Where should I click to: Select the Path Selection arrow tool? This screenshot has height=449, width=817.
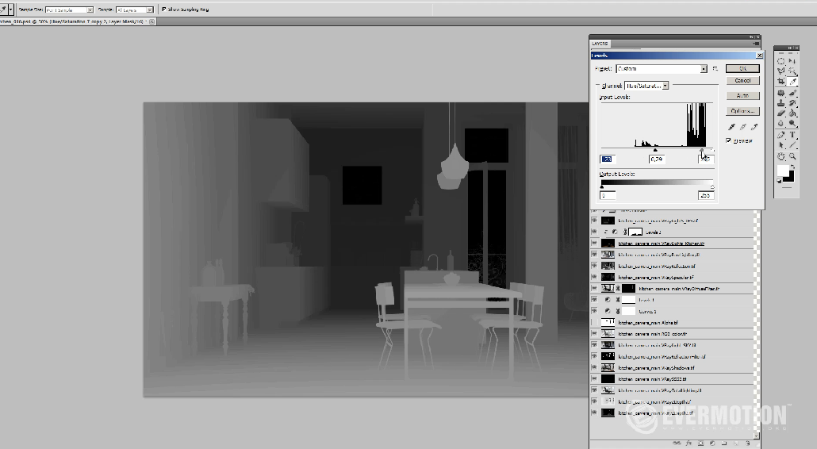click(781, 145)
